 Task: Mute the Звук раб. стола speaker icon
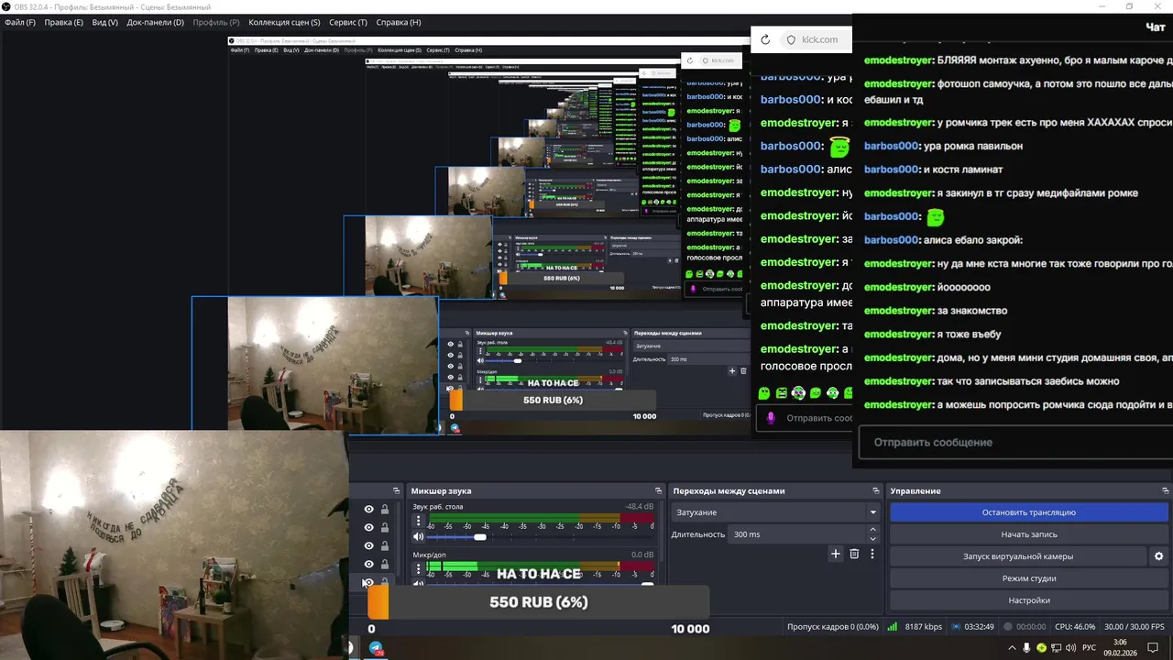point(419,536)
